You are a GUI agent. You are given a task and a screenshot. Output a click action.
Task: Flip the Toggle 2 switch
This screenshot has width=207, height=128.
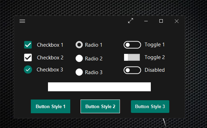[132, 57]
